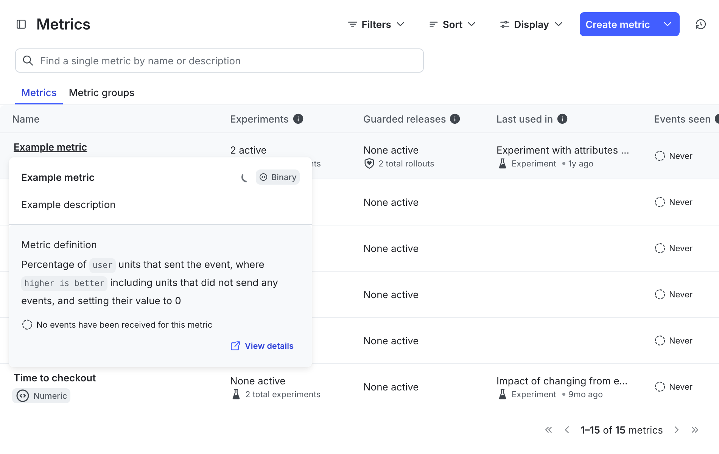Open the Sort dropdown
Screen dimensions: 719x454
tap(452, 25)
